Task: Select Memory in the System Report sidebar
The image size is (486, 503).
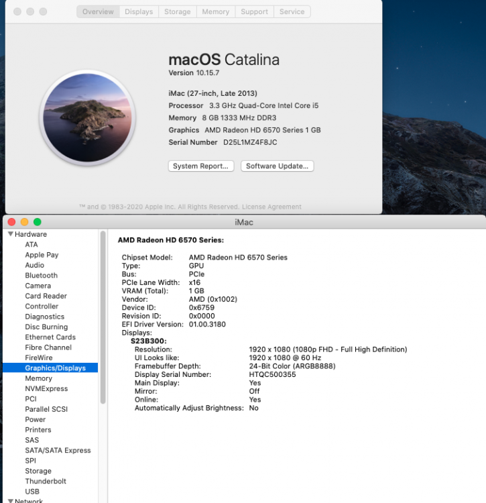Action: pos(38,378)
